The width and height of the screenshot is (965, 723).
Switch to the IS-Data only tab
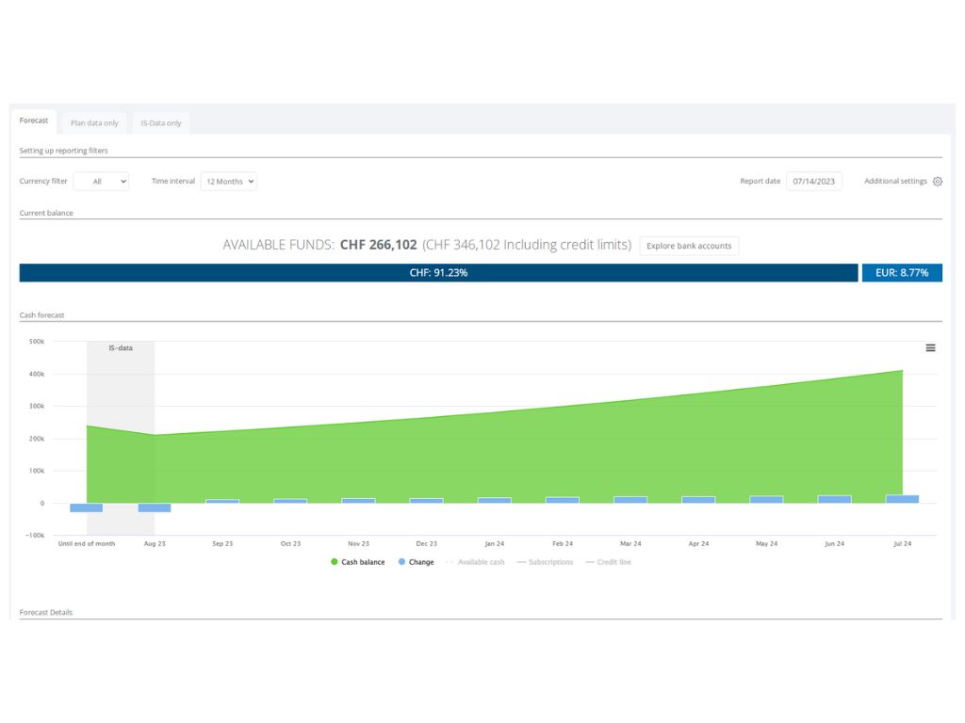coord(161,122)
